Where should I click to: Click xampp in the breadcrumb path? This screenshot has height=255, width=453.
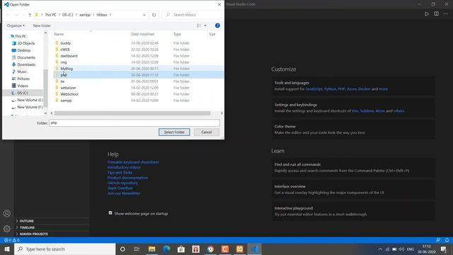pyautogui.click(x=85, y=15)
